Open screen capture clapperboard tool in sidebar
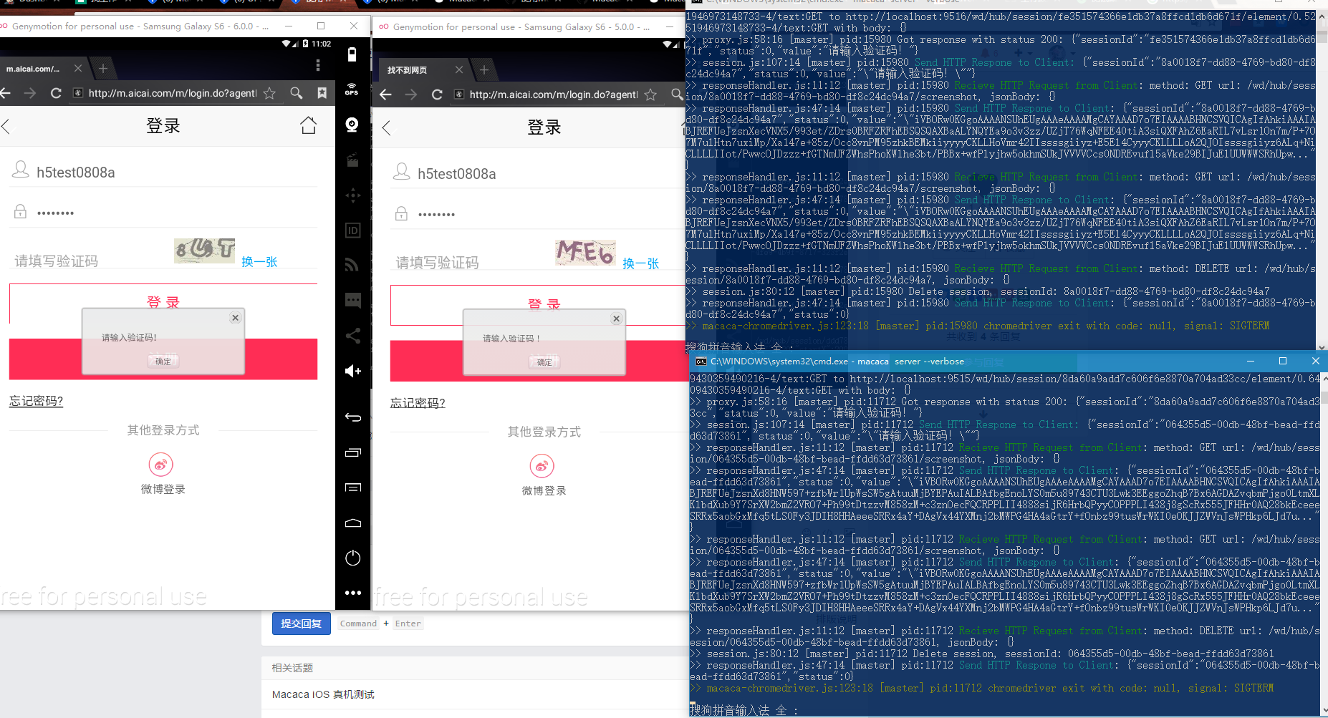The image size is (1328, 718). pos(352,160)
